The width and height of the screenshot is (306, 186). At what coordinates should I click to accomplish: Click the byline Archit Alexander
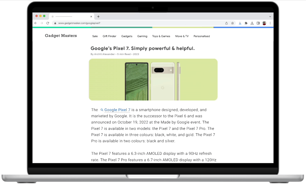[104, 54]
